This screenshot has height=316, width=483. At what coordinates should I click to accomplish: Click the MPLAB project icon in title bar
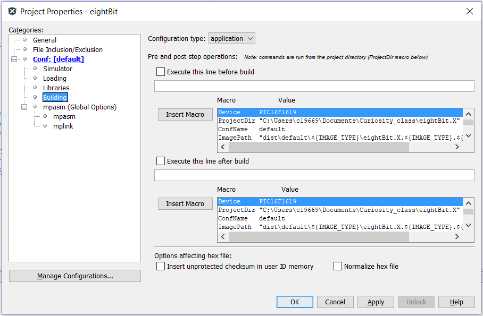pyautogui.click(x=12, y=11)
